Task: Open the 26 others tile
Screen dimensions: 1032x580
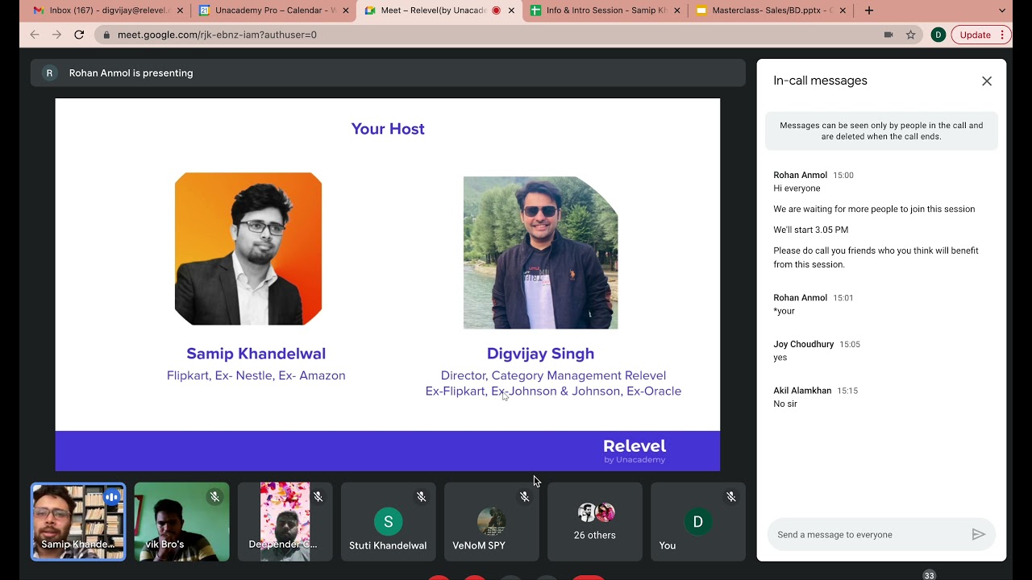Action: pyautogui.click(x=594, y=521)
